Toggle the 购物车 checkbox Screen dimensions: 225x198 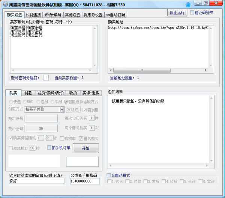pyautogui.click(x=62, y=139)
